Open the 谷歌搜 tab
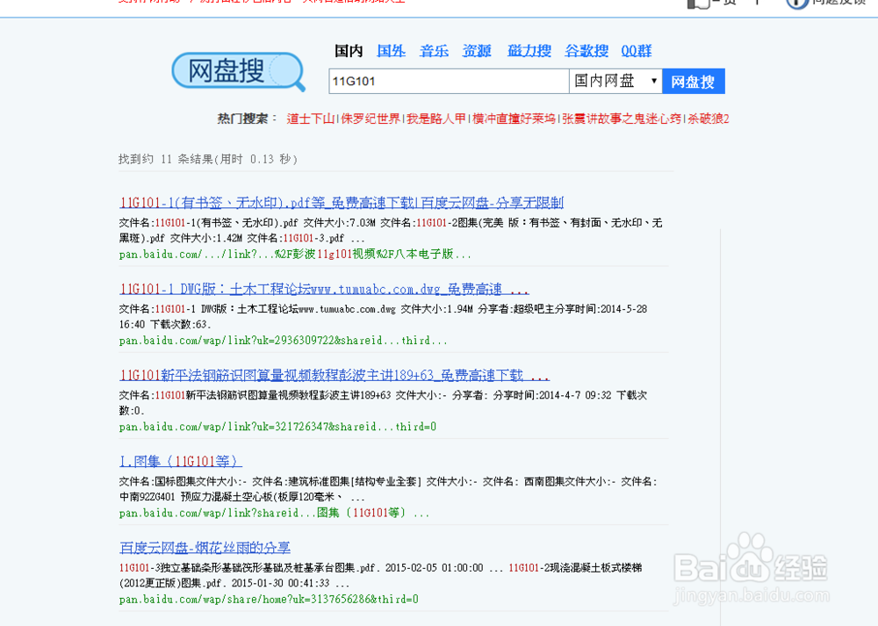This screenshot has width=878, height=626. [587, 51]
